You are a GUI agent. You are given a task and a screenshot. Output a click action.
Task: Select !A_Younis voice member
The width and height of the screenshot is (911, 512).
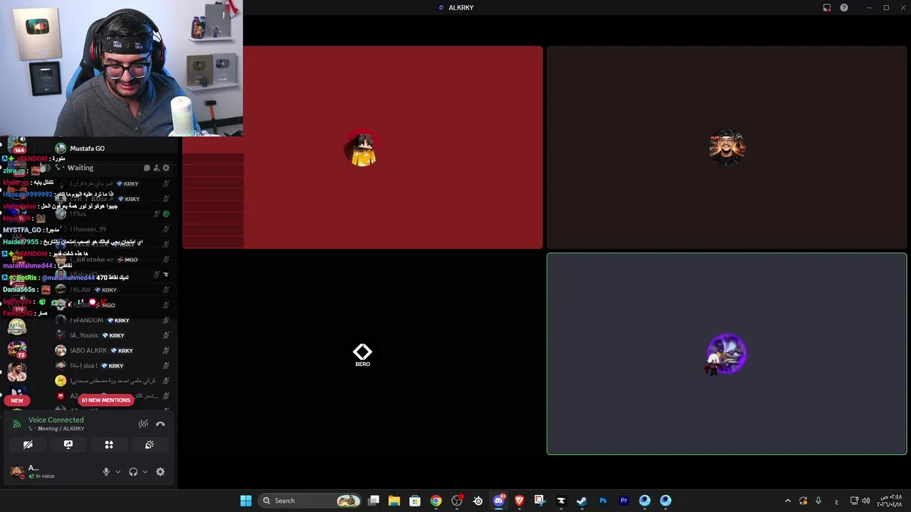pos(114,336)
